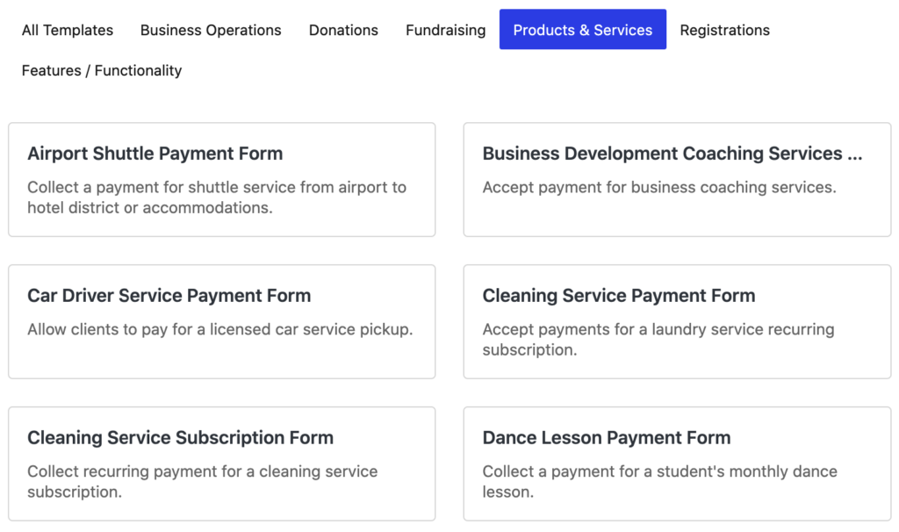
Task: Switch to the All Templates tab
Action: pos(68,30)
